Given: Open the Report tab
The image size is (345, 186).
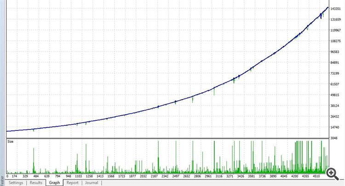Looking at the screenshot, I should point(72,183).
